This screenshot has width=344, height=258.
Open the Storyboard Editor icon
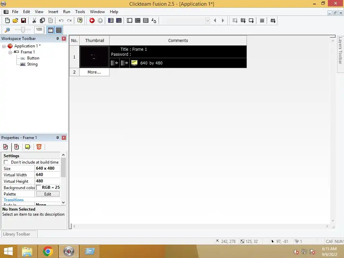[x=111, y=20]
